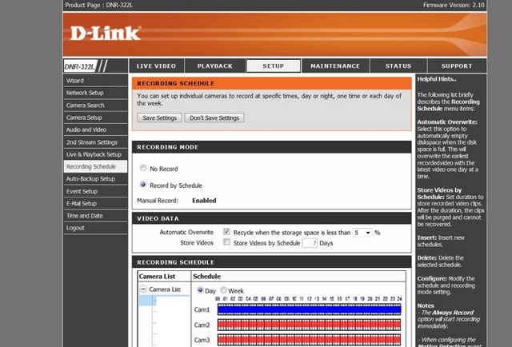Click the Helpful Hints heading

[437, 79]
